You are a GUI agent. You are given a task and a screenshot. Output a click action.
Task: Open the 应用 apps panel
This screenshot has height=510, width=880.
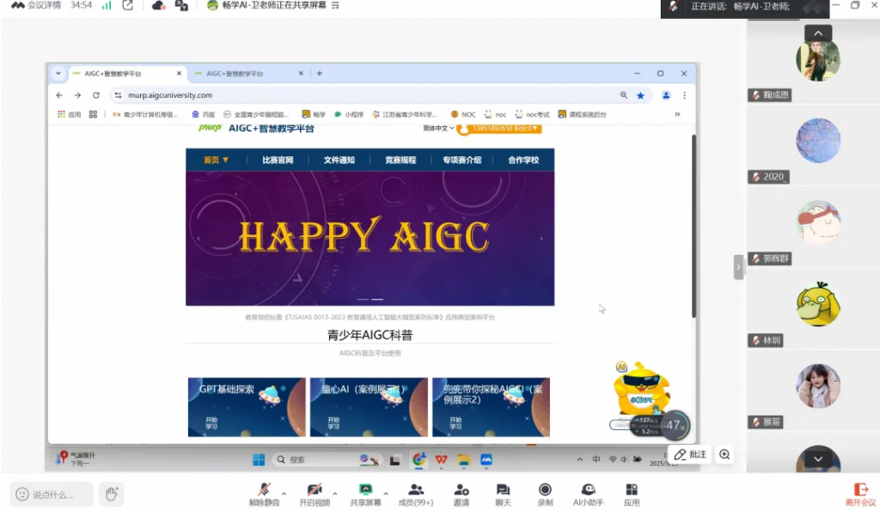632,495
